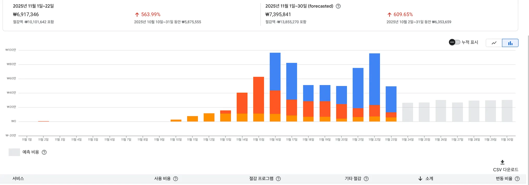Image resolution: width=529 pixels, height=185 pixels.
Task: Click the gray 예측 비용 legend swatch
Action: coord(14,152)
